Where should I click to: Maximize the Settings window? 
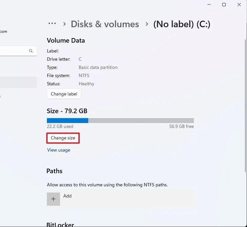coord(224,5)
